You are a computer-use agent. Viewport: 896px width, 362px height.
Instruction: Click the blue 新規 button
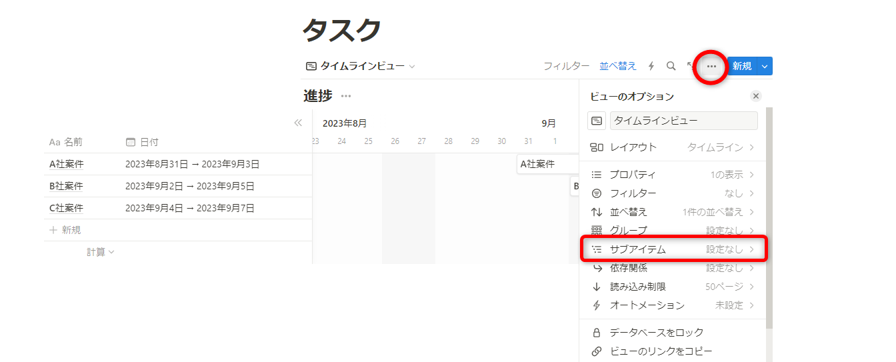click(x=741, y=66)
